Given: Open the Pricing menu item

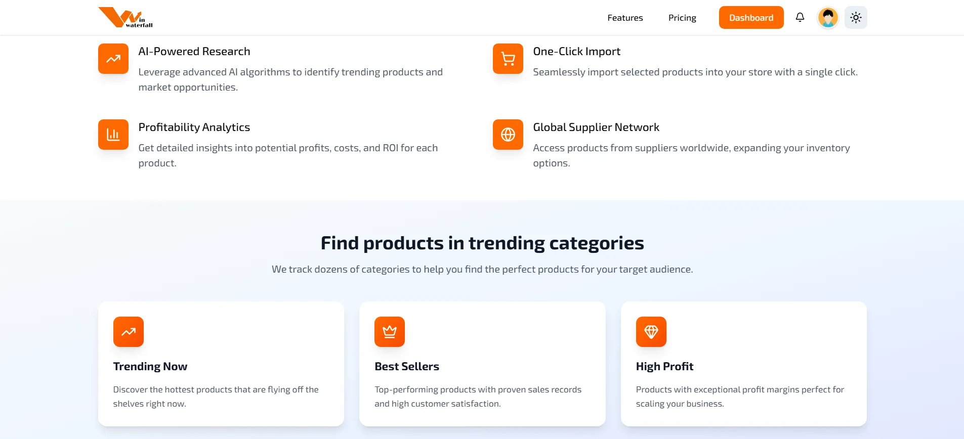Looking at the screenshot, I should [682, 17].
